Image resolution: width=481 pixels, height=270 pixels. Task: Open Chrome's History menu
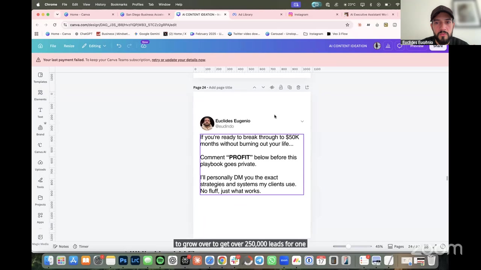[x=100, y=4]
